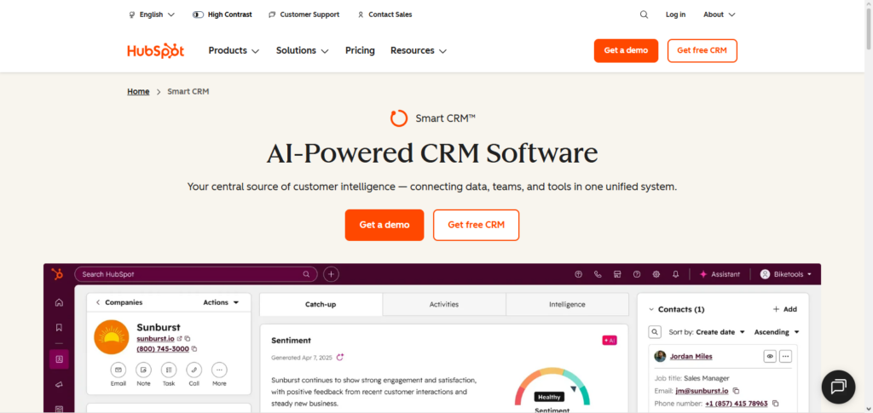The image size is (873, 413).
Task: Click the HubSpot sprocket icon in app bar
Action: click(x=57, y=274)
